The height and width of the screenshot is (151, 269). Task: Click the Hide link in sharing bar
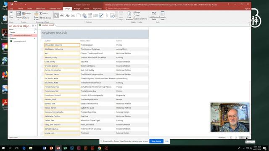pos(166,141)
